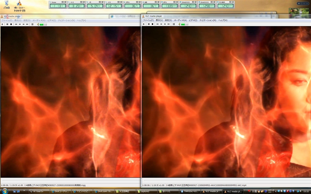
Task: Open the vlc shortcut desktop icon
Action: pyautogui.click(x=19, y=6)
